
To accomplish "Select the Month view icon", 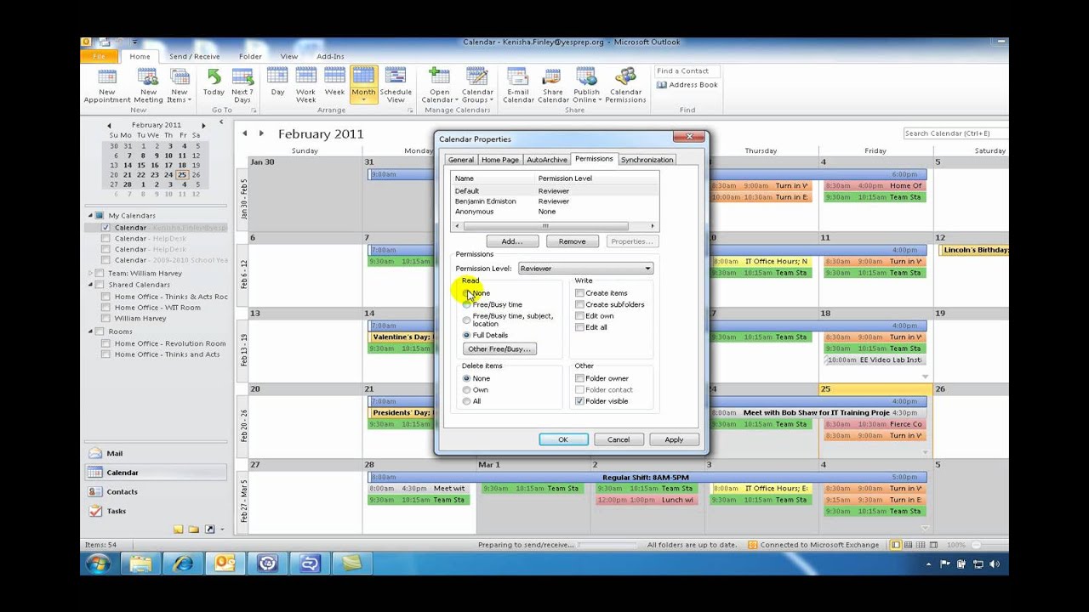I will point(363,85).
